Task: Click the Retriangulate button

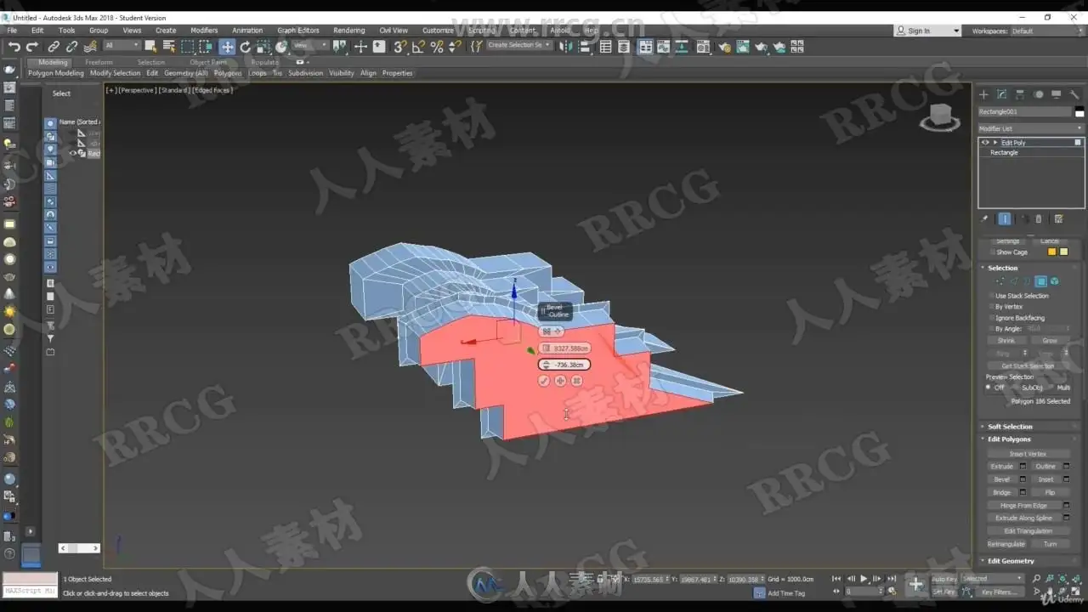Action: 1006,544
